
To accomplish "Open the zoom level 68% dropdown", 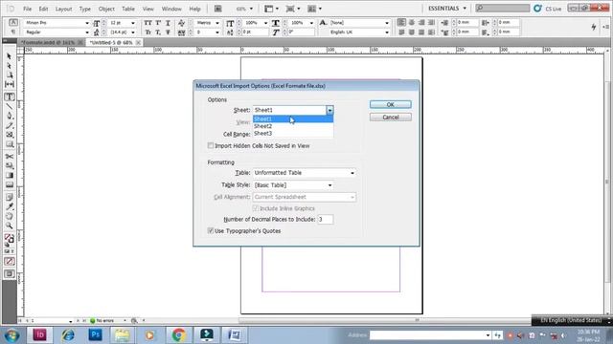I will 251,9.
